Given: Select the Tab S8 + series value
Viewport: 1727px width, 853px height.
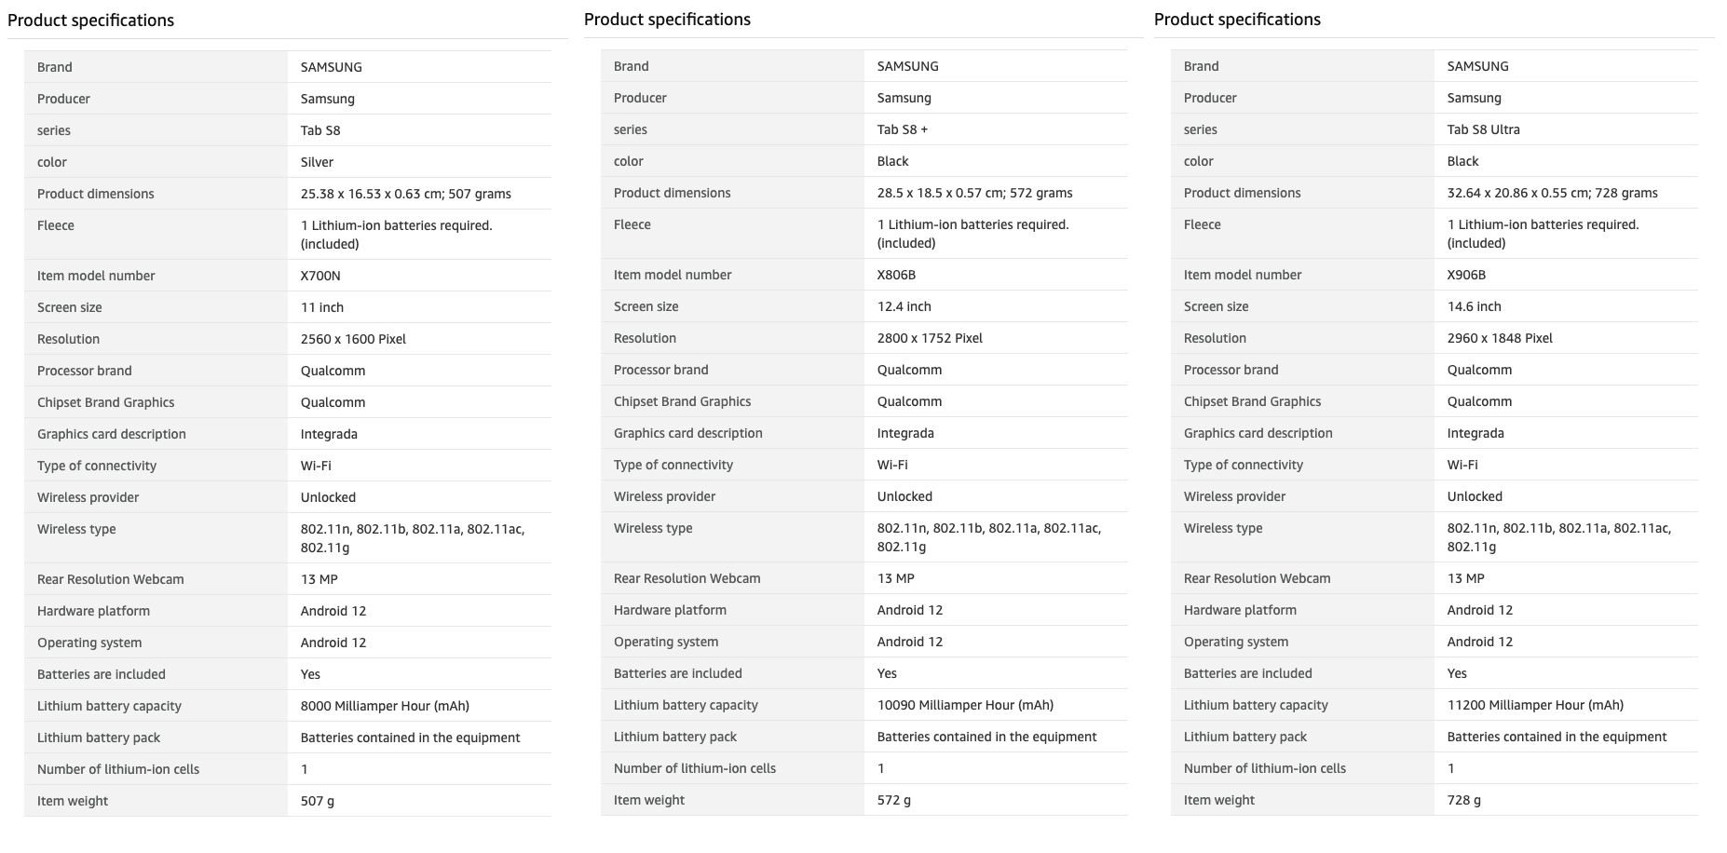Looking at the screenshot, I should coord(902,129).
